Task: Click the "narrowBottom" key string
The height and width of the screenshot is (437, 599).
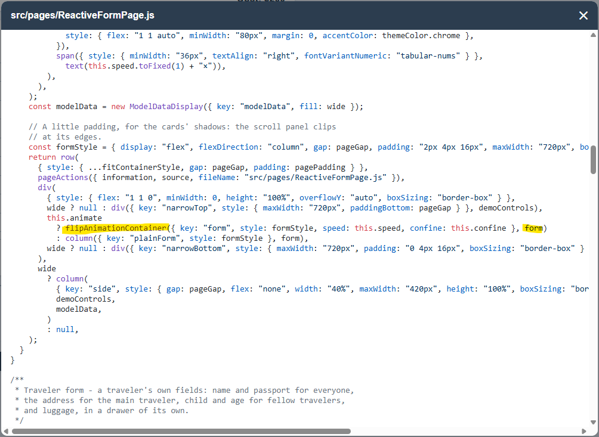Action: [x=194, y=249]
